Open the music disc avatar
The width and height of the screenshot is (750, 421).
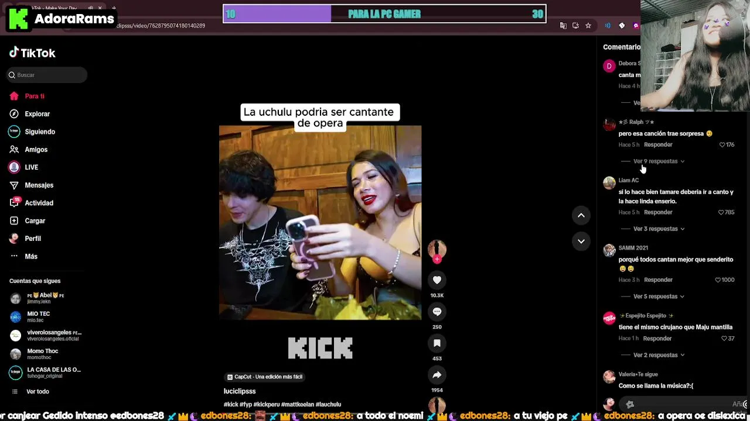(x=437, y=405)
